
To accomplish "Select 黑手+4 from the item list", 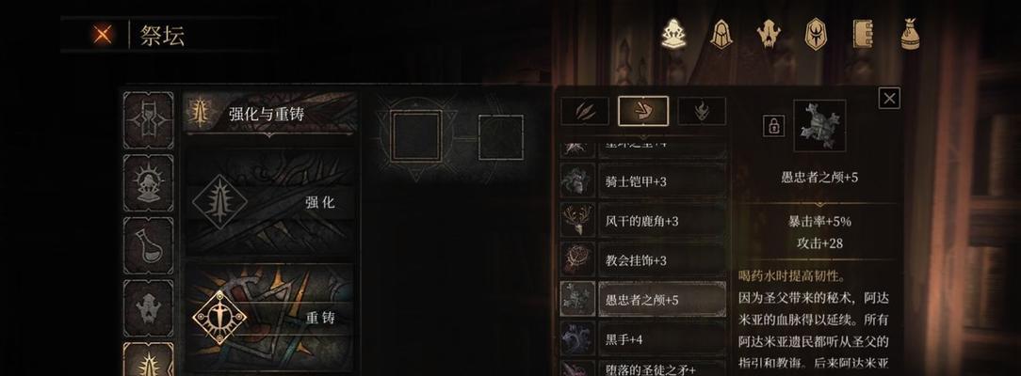I will (643, 339).
